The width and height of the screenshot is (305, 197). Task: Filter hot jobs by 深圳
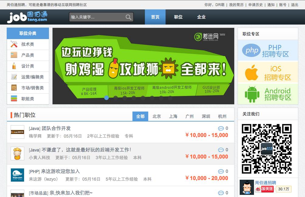[206, 116]
